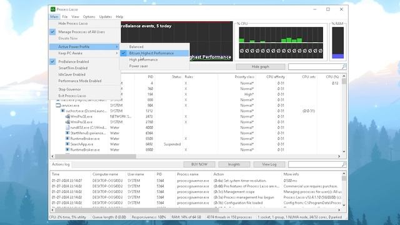Click the process list scroll-up arrow
This screenshot has height=225, width=400.
pos(344,76)
